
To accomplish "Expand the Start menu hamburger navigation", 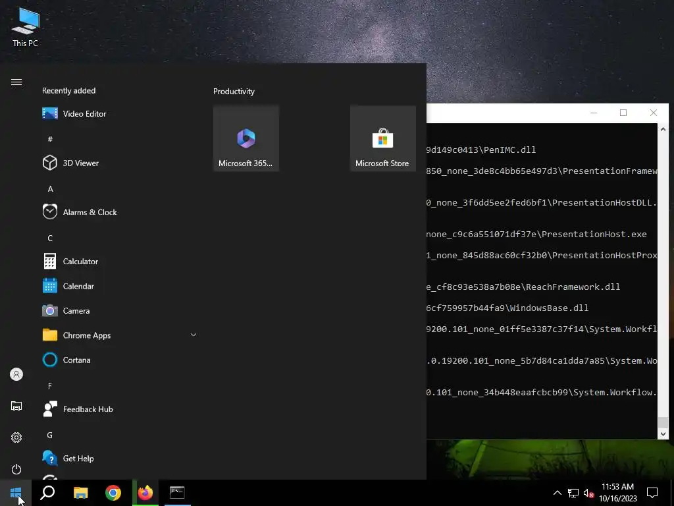I will [x=16, y=82].
